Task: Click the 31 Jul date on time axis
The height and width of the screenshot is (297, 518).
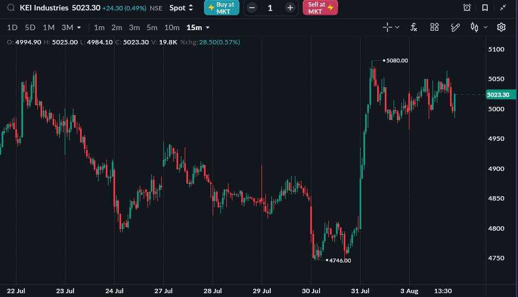Action: [360, 291]
